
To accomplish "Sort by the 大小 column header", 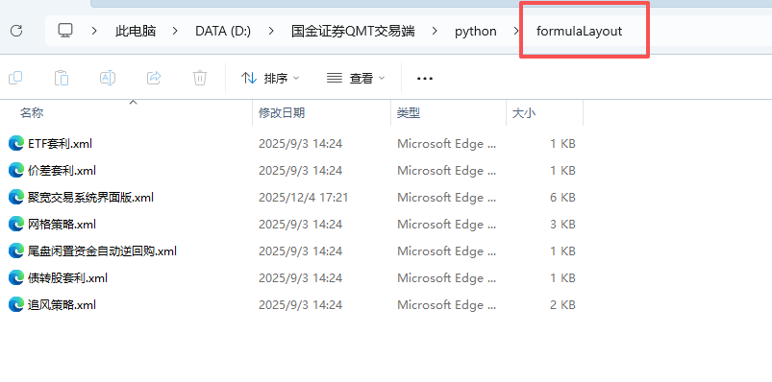I will tap(524, 113).
